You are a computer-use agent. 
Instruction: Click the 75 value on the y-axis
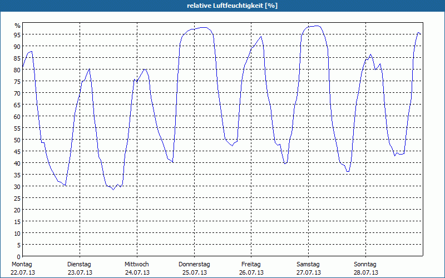tap(17, 81)
